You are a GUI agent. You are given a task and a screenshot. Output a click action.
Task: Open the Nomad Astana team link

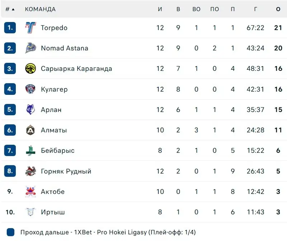[65, 48]
